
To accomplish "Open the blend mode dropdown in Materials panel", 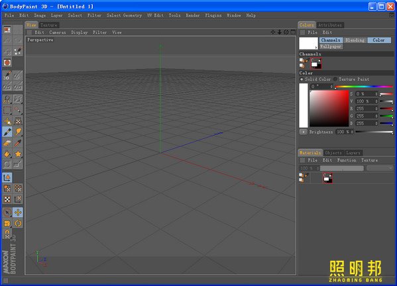I will (x=380, y=168).
